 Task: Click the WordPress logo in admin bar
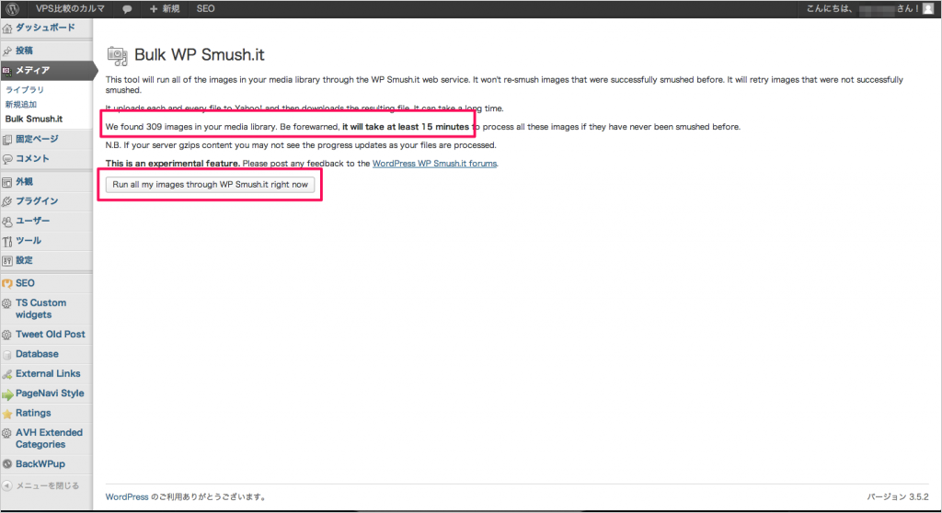(x=13, y=9)
